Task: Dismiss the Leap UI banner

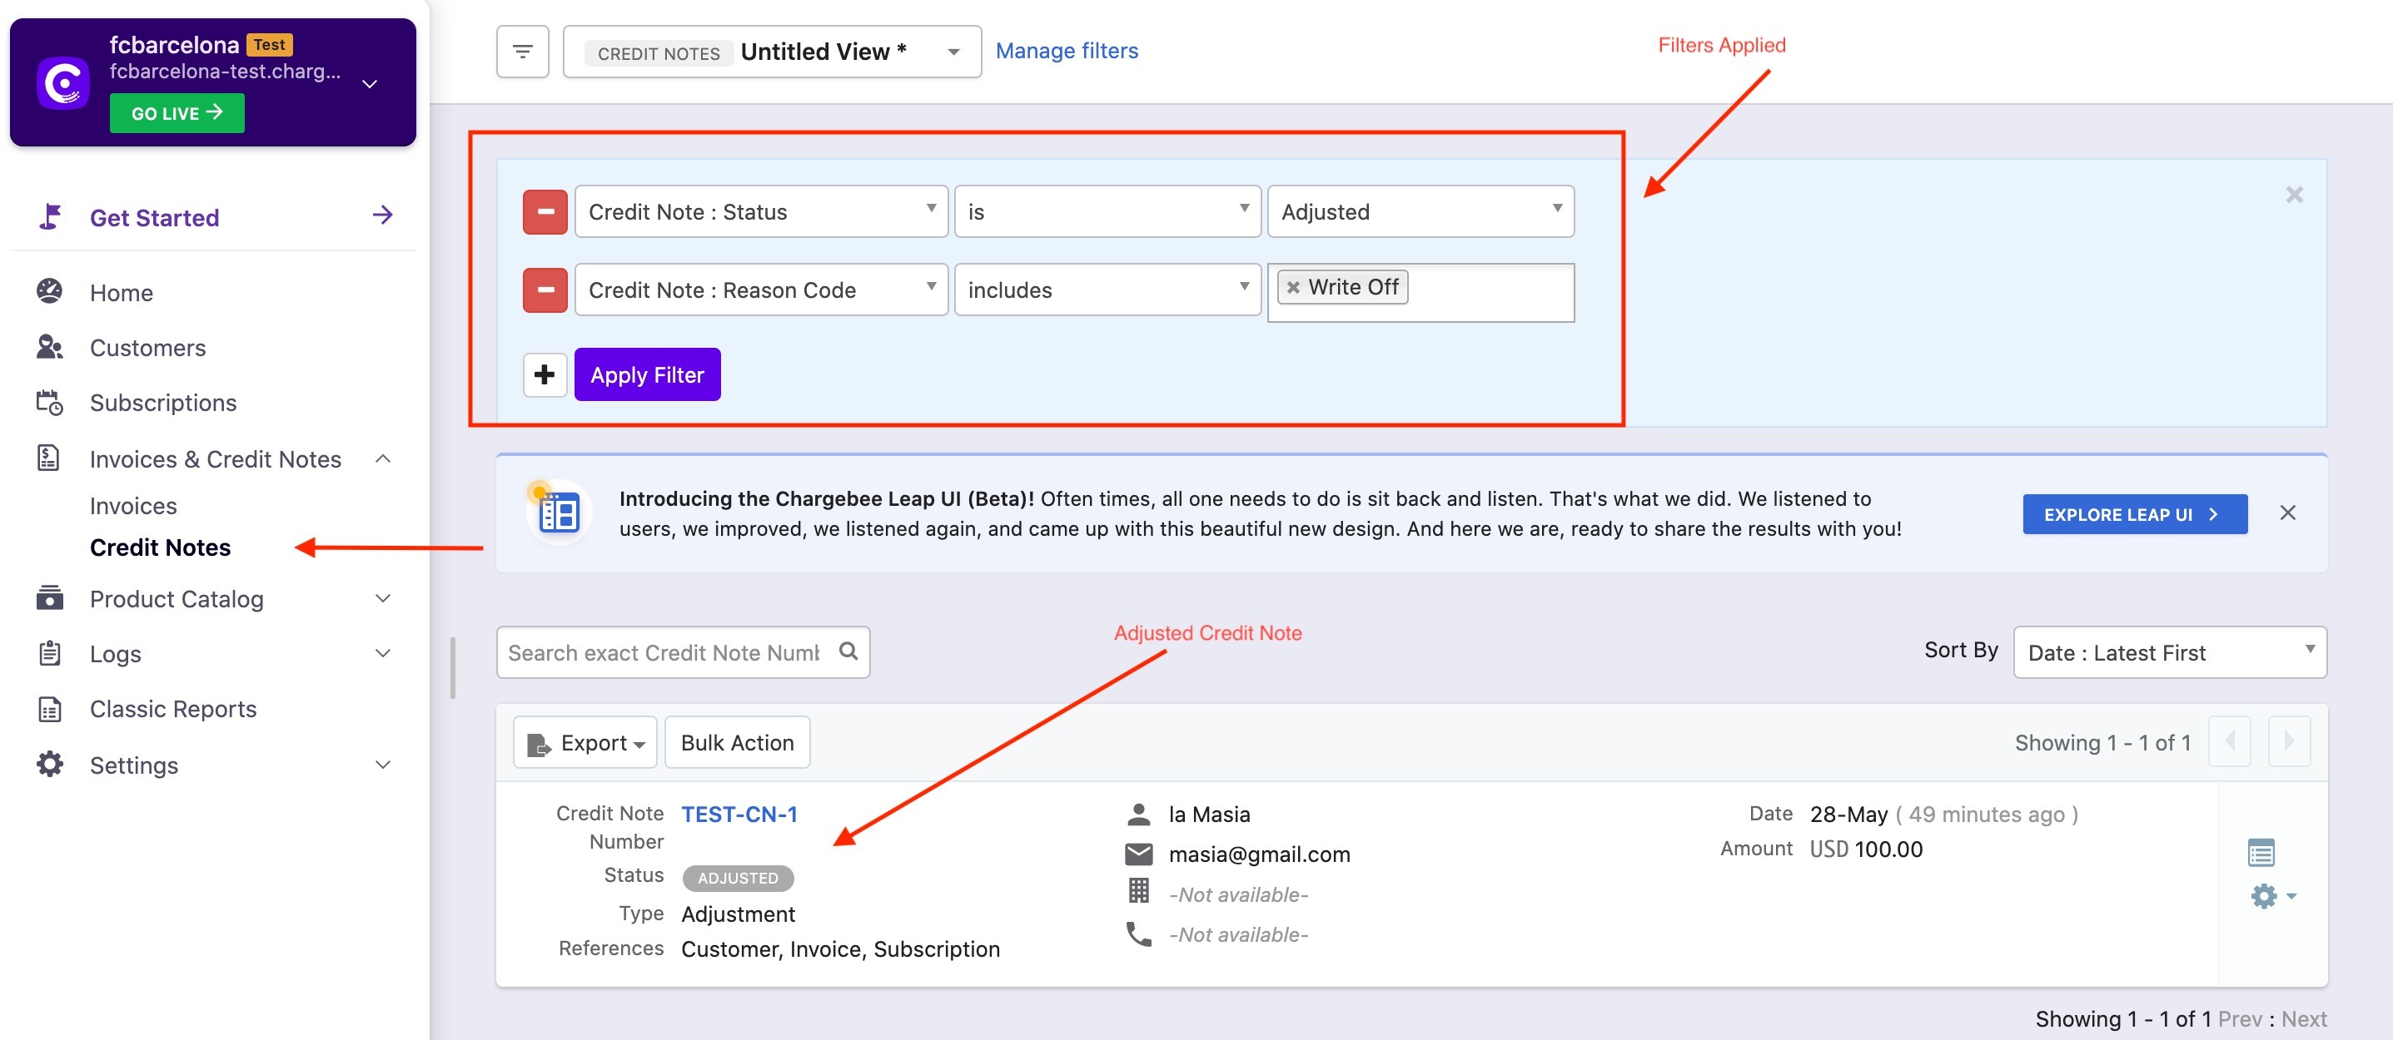Action: click(2287, 513)
